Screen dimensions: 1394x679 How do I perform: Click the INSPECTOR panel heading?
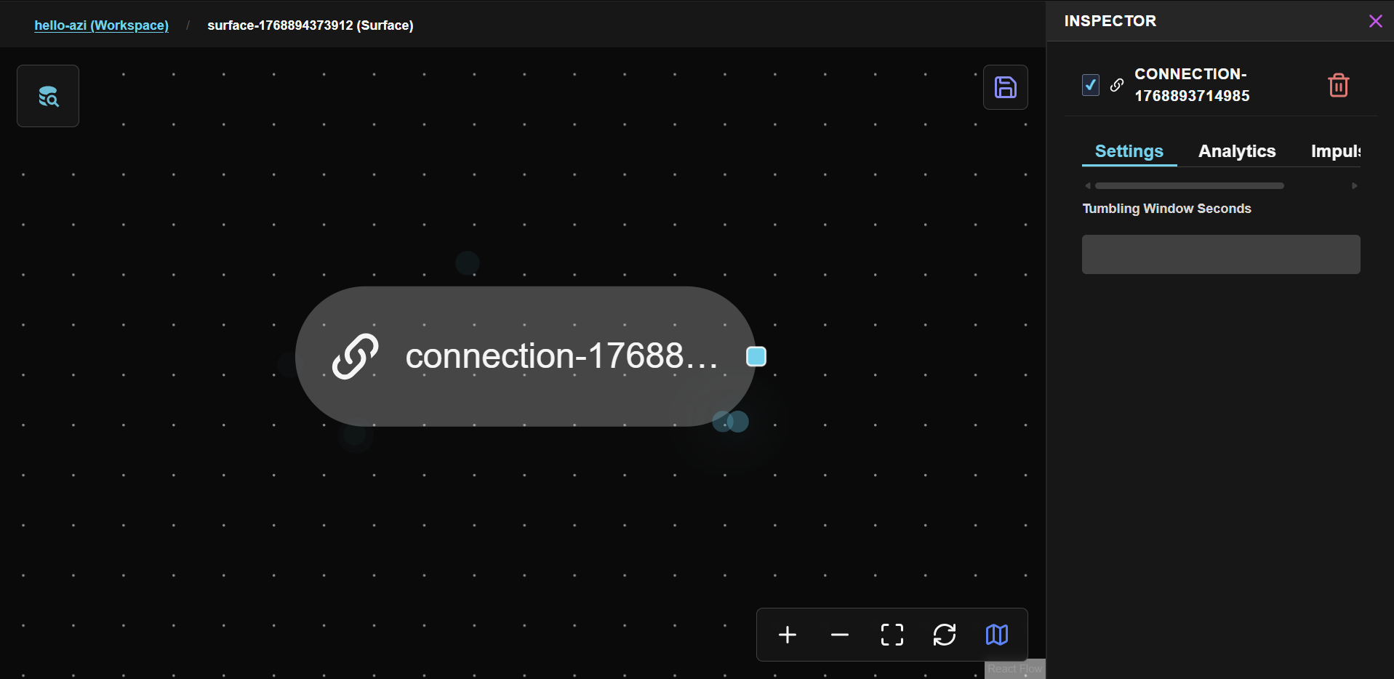1110,21
